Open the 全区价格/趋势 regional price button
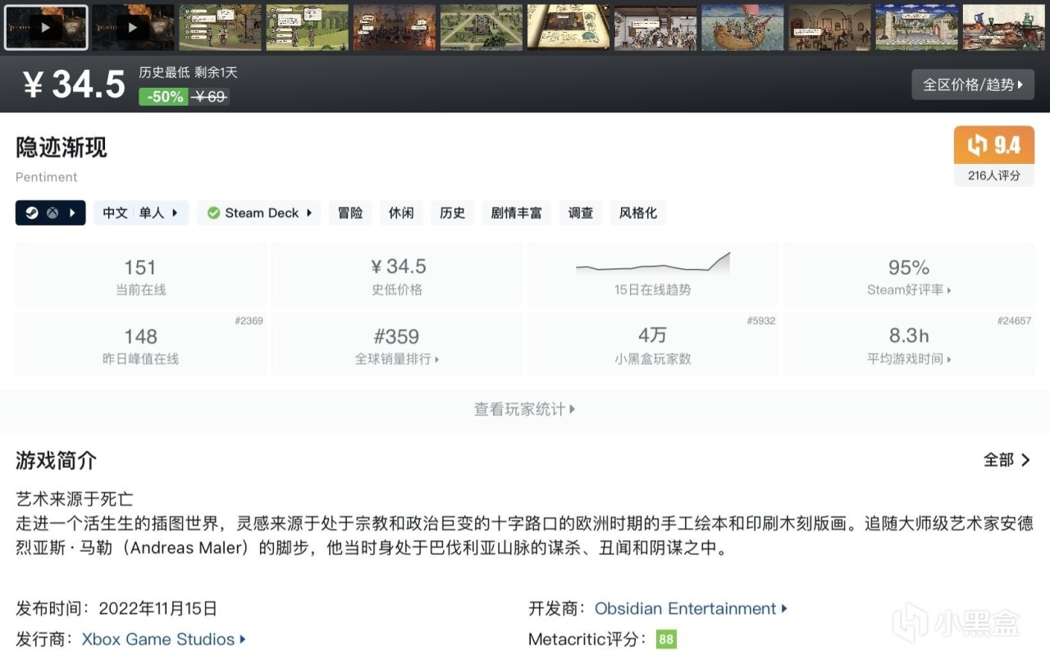This screenshot has height=660, width=1050. [x=973, y=84]
